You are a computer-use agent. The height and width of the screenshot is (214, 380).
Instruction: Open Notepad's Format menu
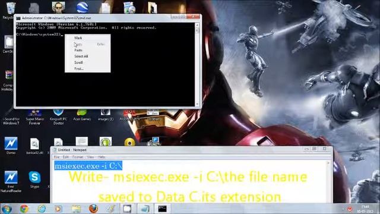78,157
